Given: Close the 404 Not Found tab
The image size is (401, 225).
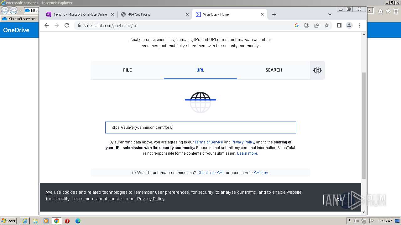Looking at the screenshot, I should (x=187, y=14).
